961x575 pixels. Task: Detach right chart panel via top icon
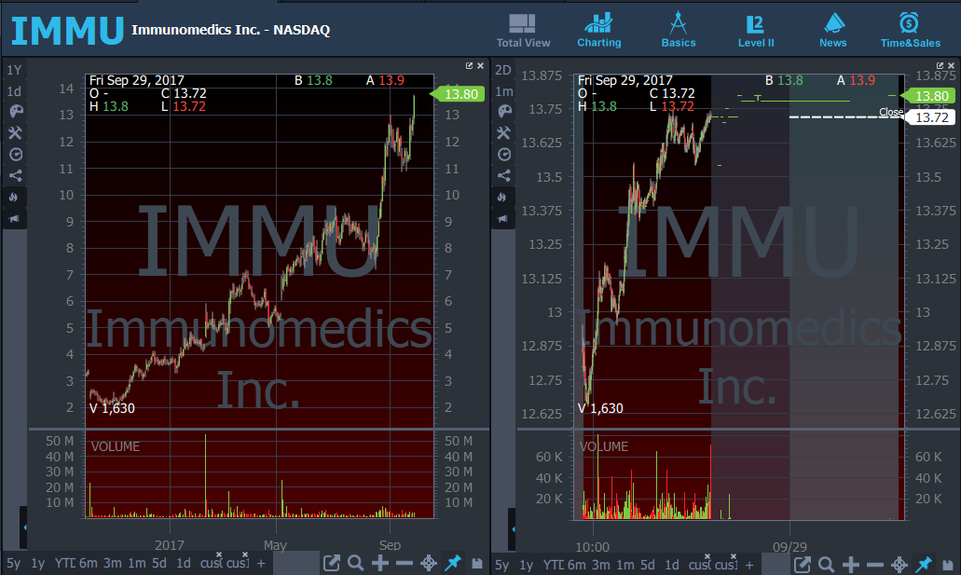940,65
